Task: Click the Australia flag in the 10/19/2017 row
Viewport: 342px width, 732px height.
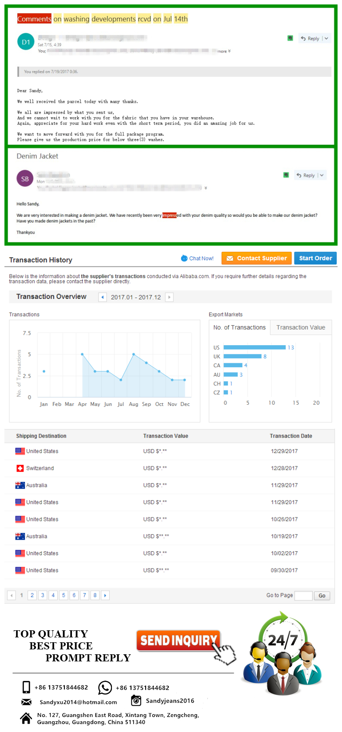Action: 20,537
